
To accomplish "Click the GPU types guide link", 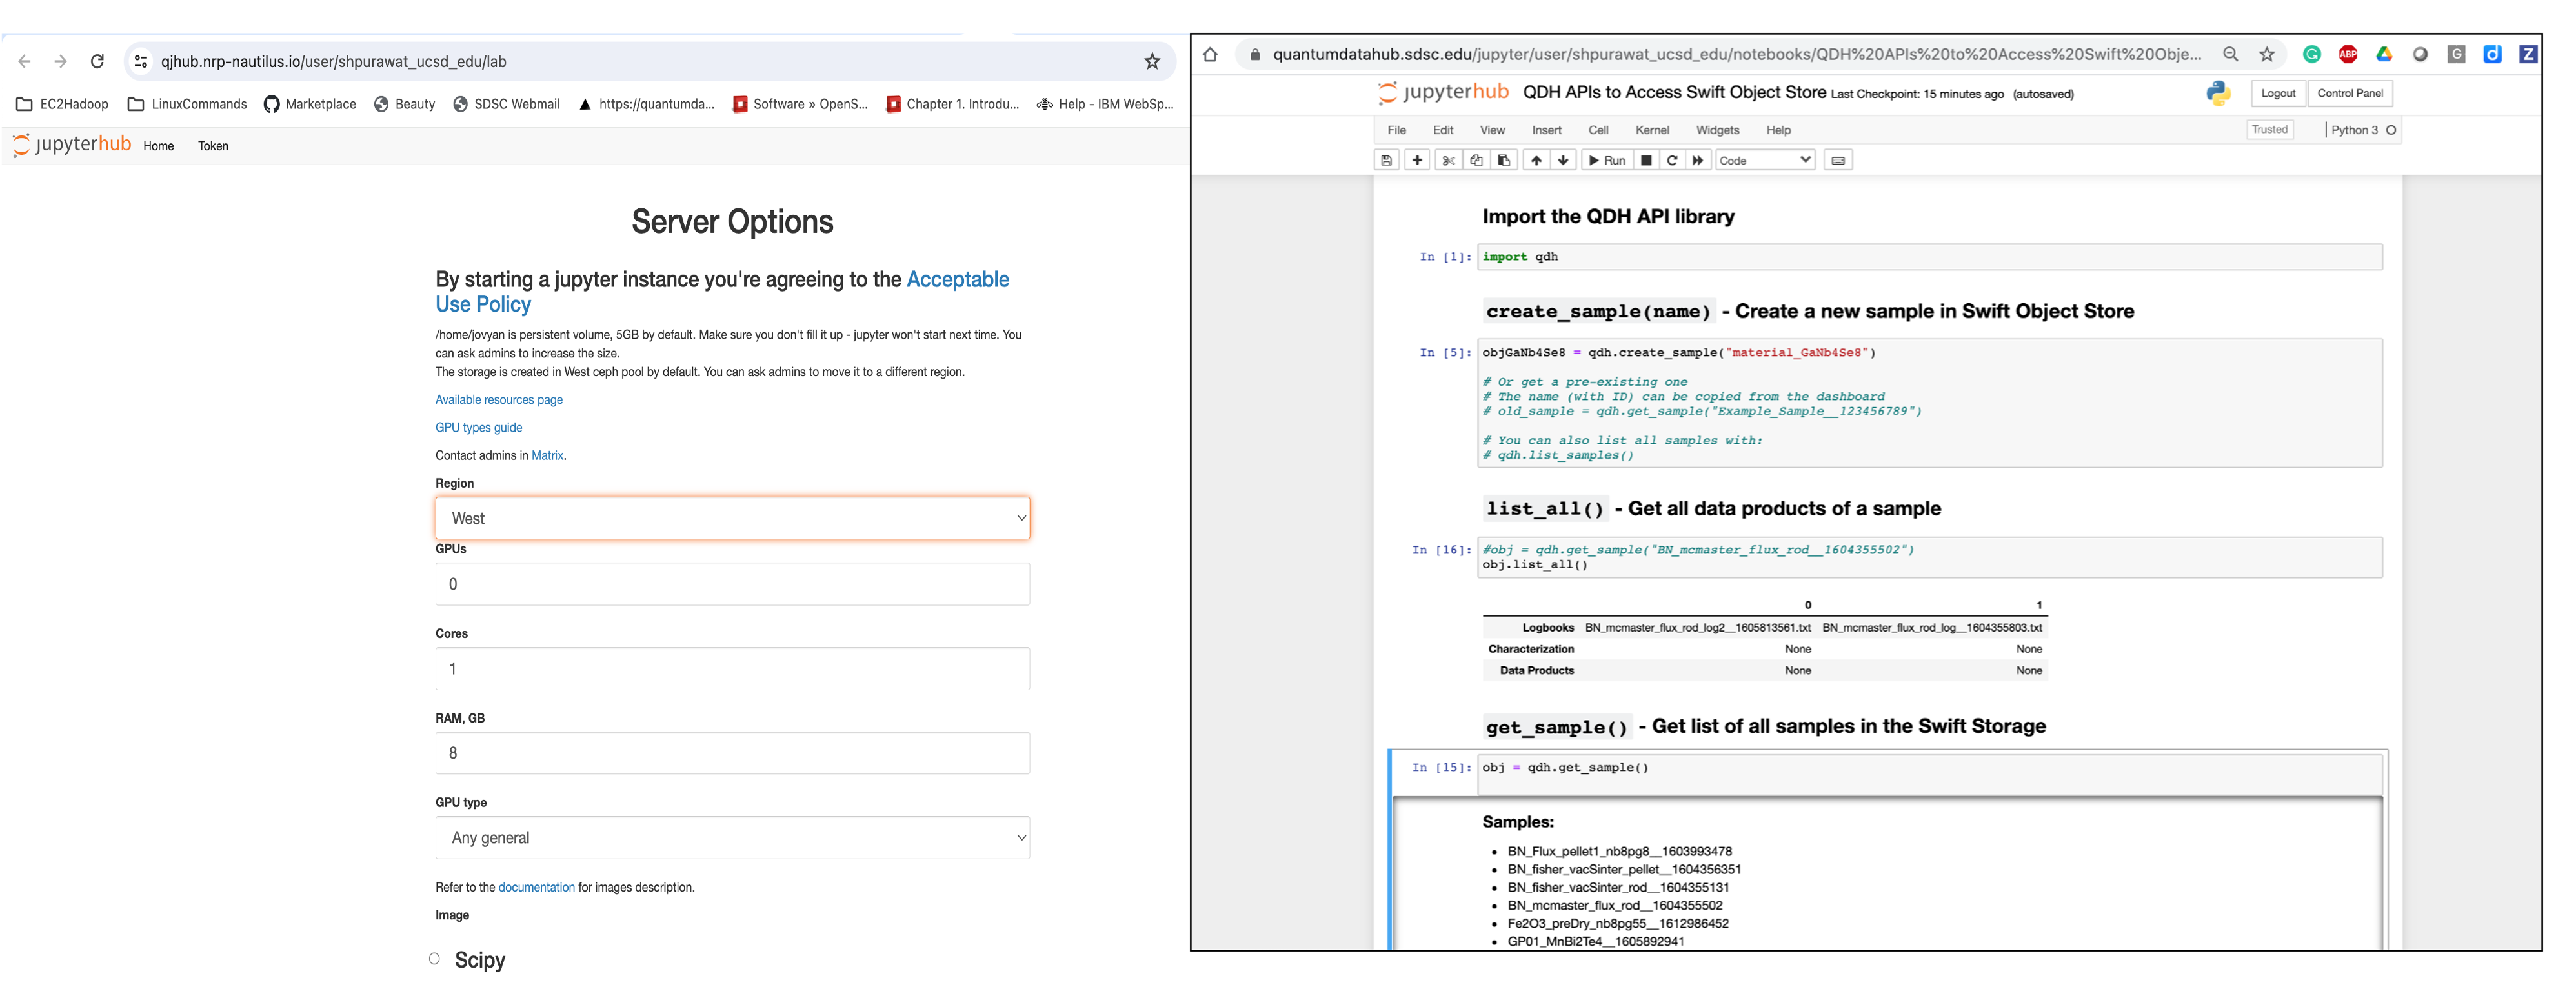I will (478, 427).
